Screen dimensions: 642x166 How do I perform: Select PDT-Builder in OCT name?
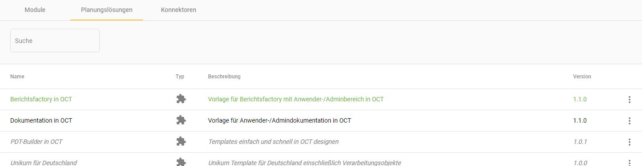pyautogui.click(x=36, y=142)
